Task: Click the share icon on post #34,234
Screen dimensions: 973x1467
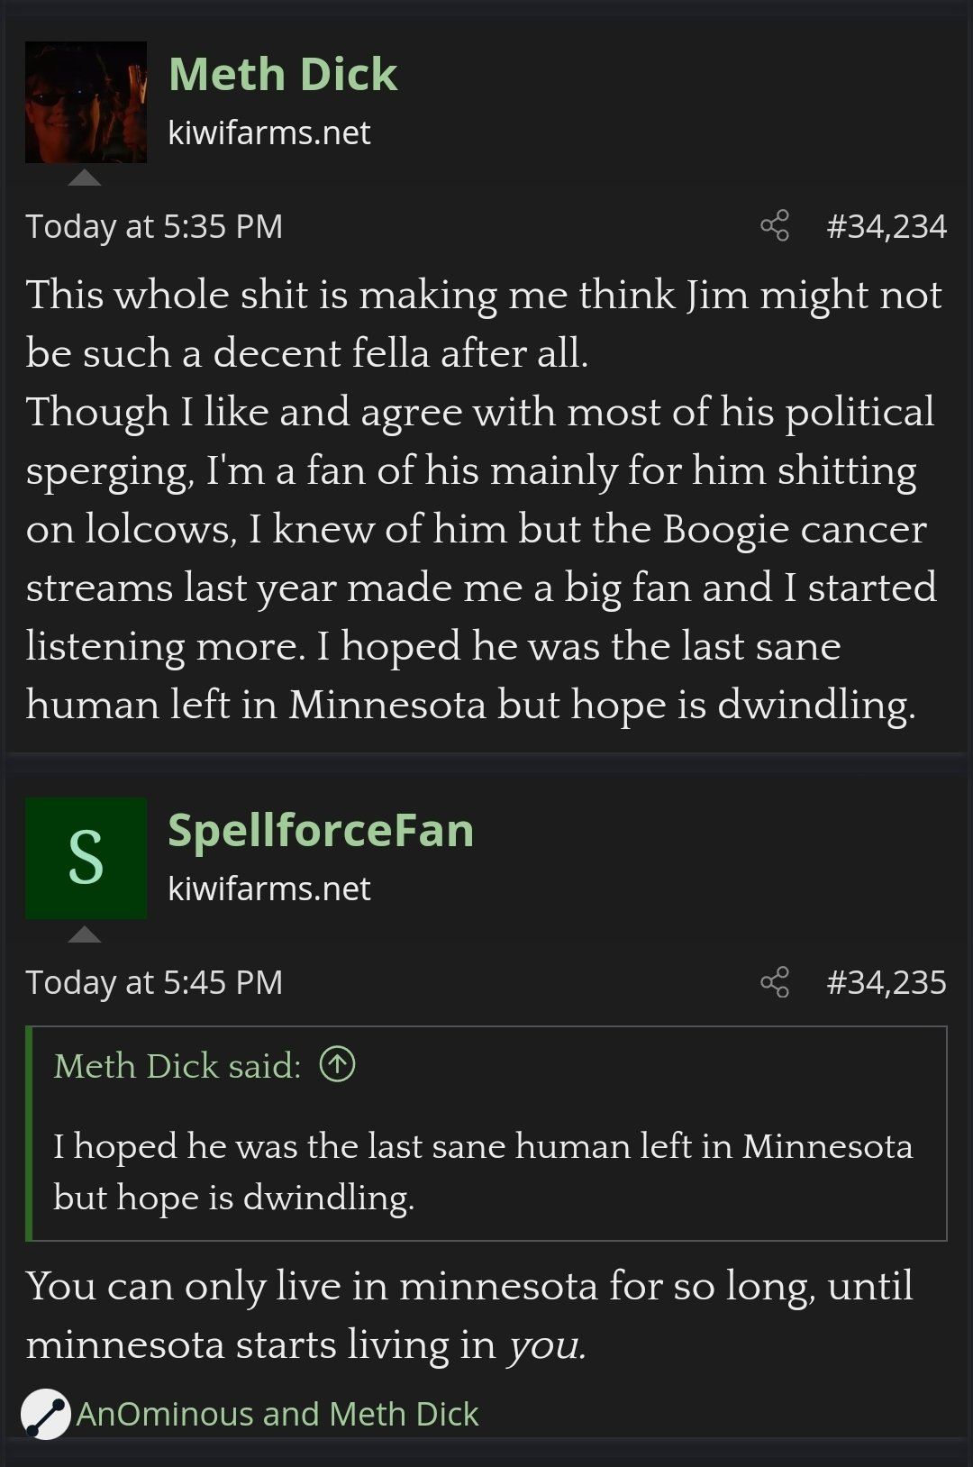Action: coord(775,225)
